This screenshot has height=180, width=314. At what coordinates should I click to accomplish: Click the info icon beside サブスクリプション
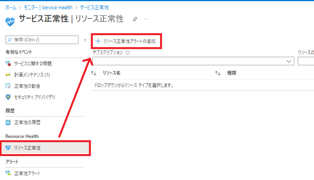pos(128,53)
